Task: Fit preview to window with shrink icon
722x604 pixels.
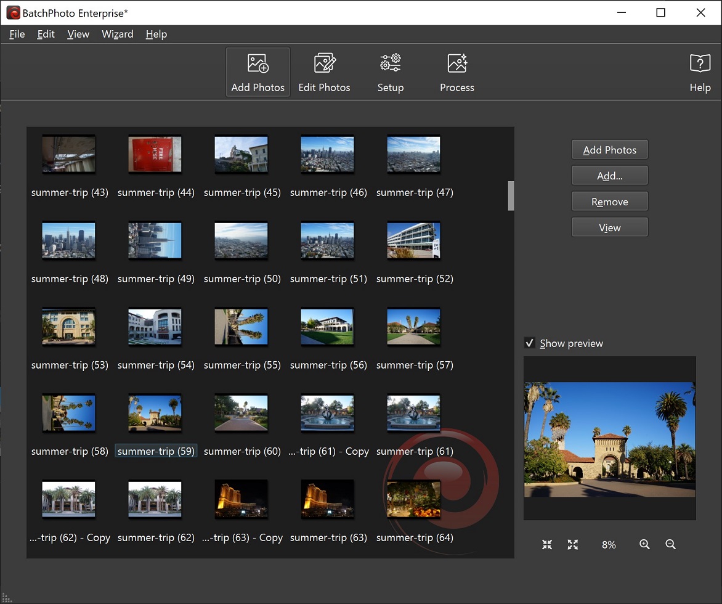Action: (547, 544)
